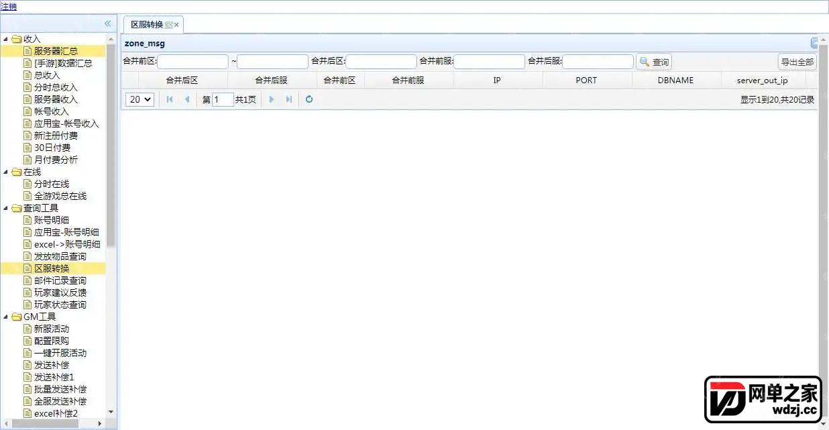Open 批量发送补偿 tool
The width and height of the screenshot is (829, 430).
(60, 389)
